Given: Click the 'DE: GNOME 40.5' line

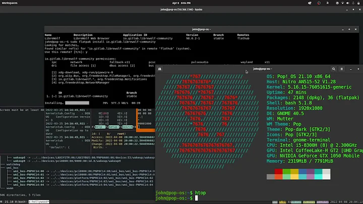Looking at the screenshot, I should click(x=285, y=114).
